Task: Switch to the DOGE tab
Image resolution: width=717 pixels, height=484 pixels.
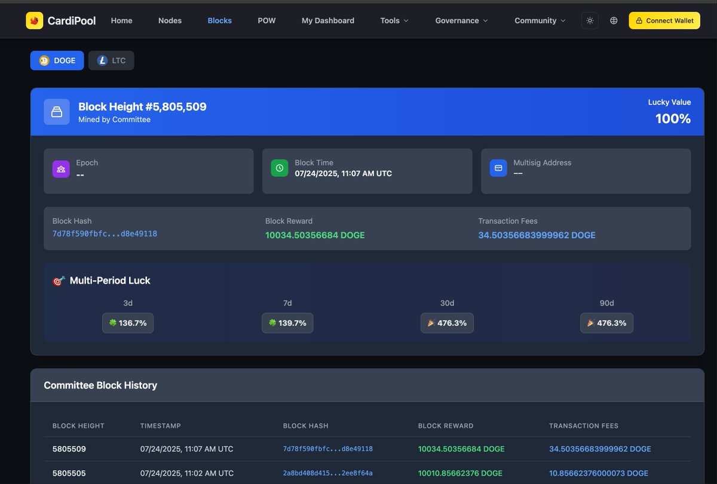Action: coord(57,60)
